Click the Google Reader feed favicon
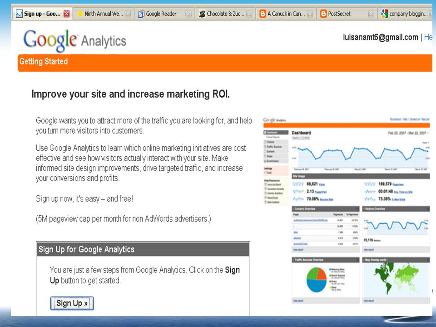Viewport: 436px width, 327px height. 141,14
